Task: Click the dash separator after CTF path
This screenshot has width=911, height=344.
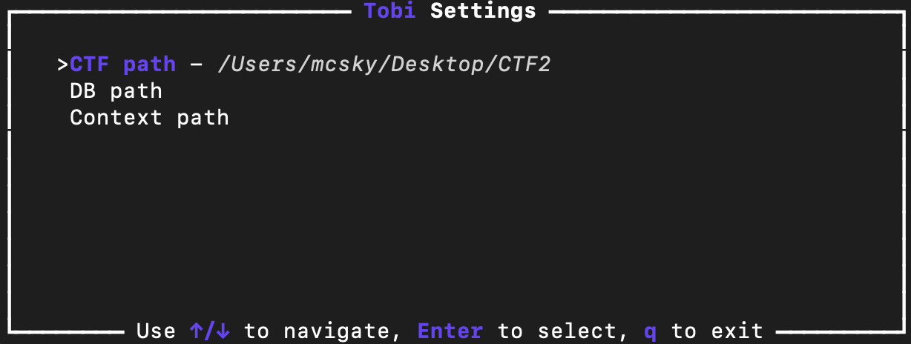Action: tap(197, 64)
